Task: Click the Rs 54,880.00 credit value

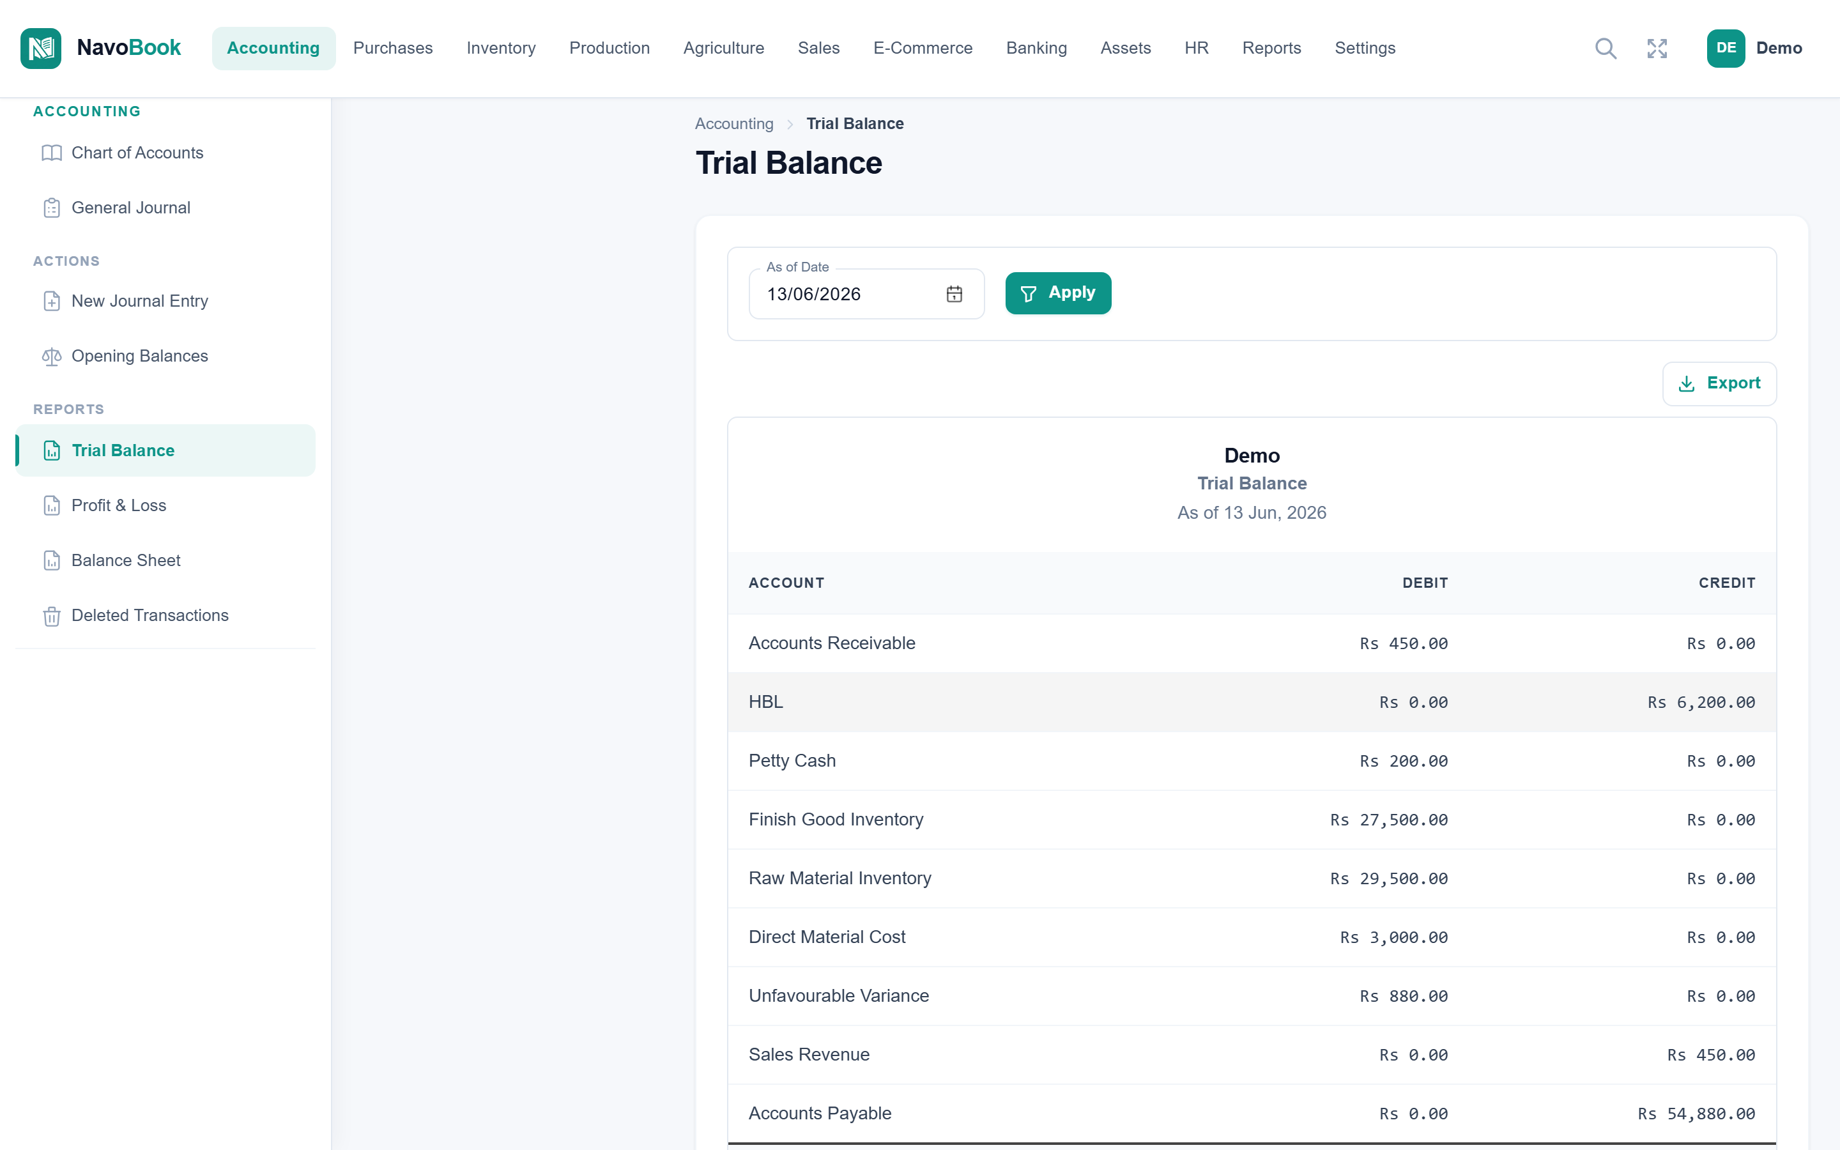Action: coord(1696,1114)
